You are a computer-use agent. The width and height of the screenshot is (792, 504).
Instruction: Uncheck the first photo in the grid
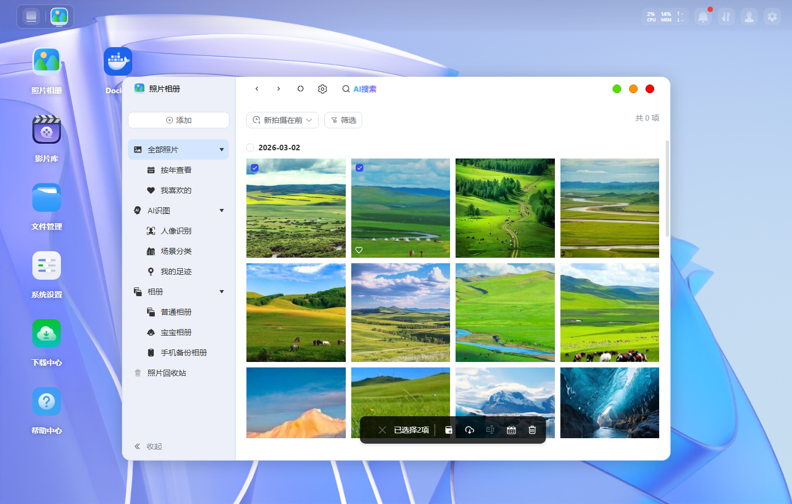pyautogui.click(x=255, y=168)
